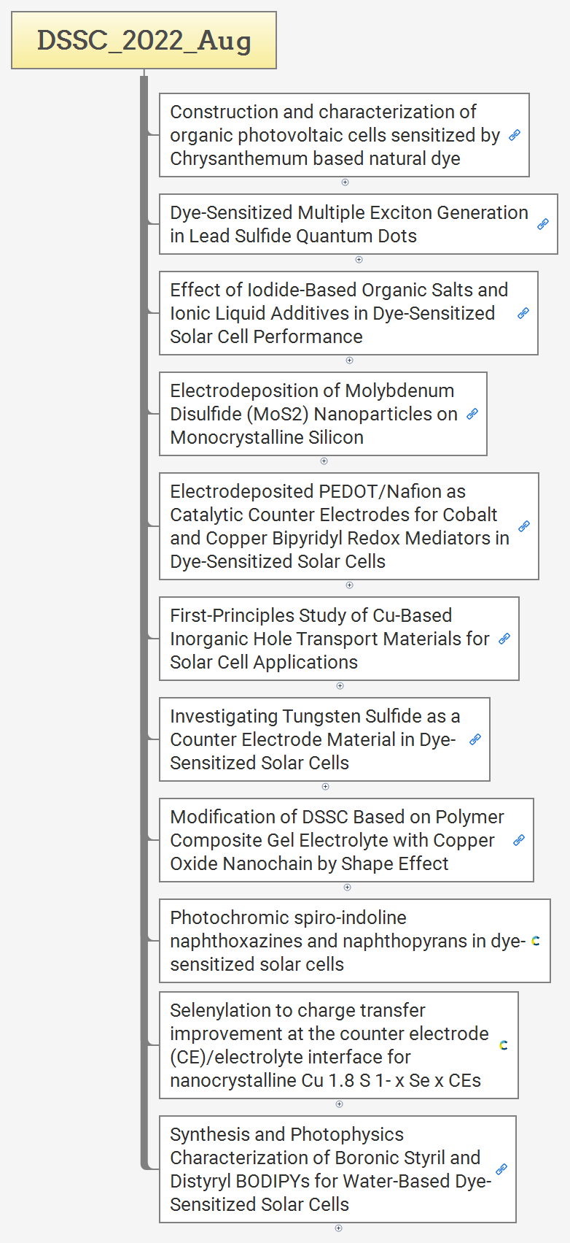Viewport: 570px width, 1243px height.
Task: Expand the Lead Sulfide Quantum Dots node
Action: (359, 260)
